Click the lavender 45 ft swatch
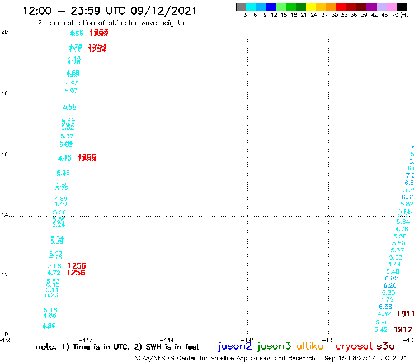Viewport: 414px width, 363px height. 381,7
